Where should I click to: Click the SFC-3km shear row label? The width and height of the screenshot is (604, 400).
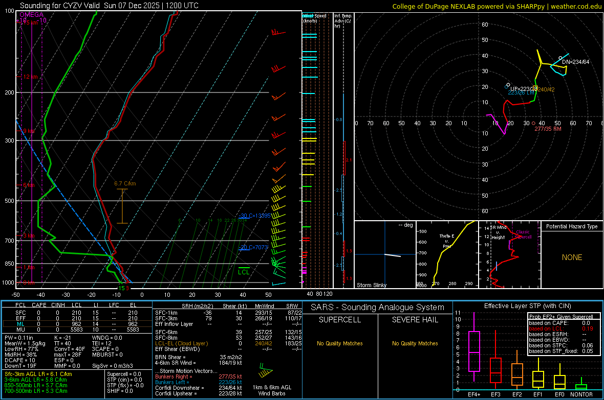point(166,318)
